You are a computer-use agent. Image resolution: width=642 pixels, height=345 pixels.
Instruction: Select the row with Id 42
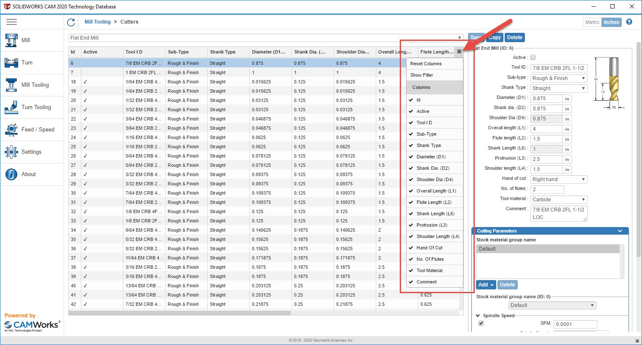pos(264,304)
